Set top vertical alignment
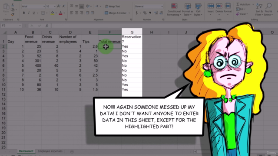 pos(71,6)
